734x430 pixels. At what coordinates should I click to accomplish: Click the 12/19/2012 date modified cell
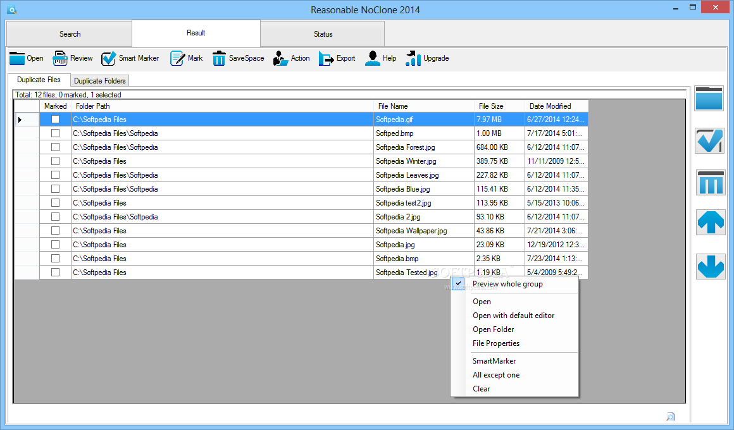(x=556, y=245)
